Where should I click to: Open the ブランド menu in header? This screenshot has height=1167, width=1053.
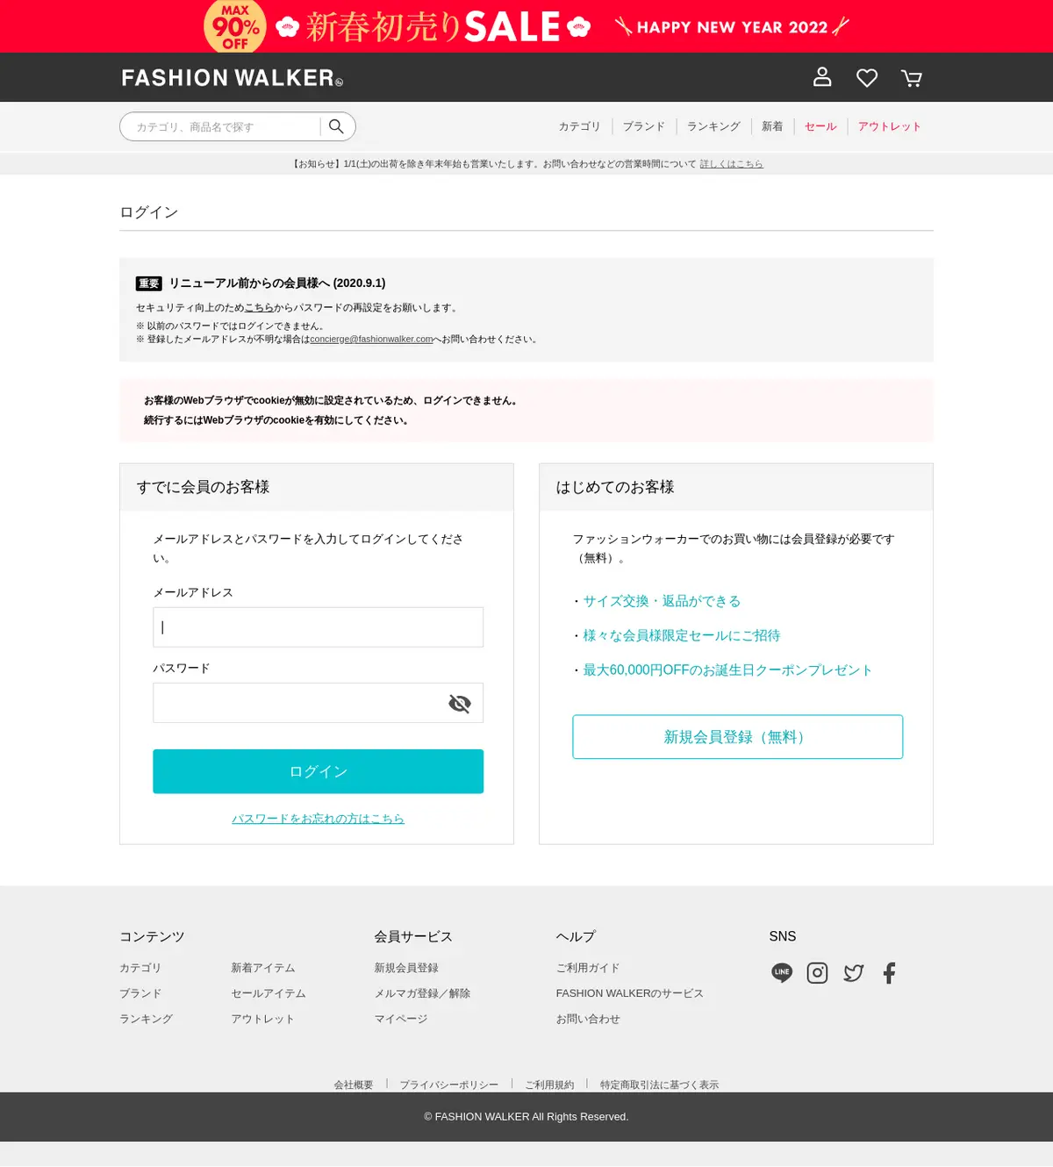644,126
